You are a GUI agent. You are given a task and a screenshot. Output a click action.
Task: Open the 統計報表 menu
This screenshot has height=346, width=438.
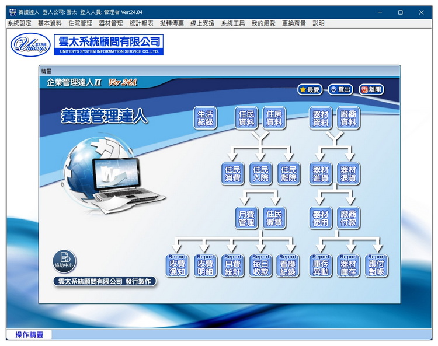[x=141, y=23]
